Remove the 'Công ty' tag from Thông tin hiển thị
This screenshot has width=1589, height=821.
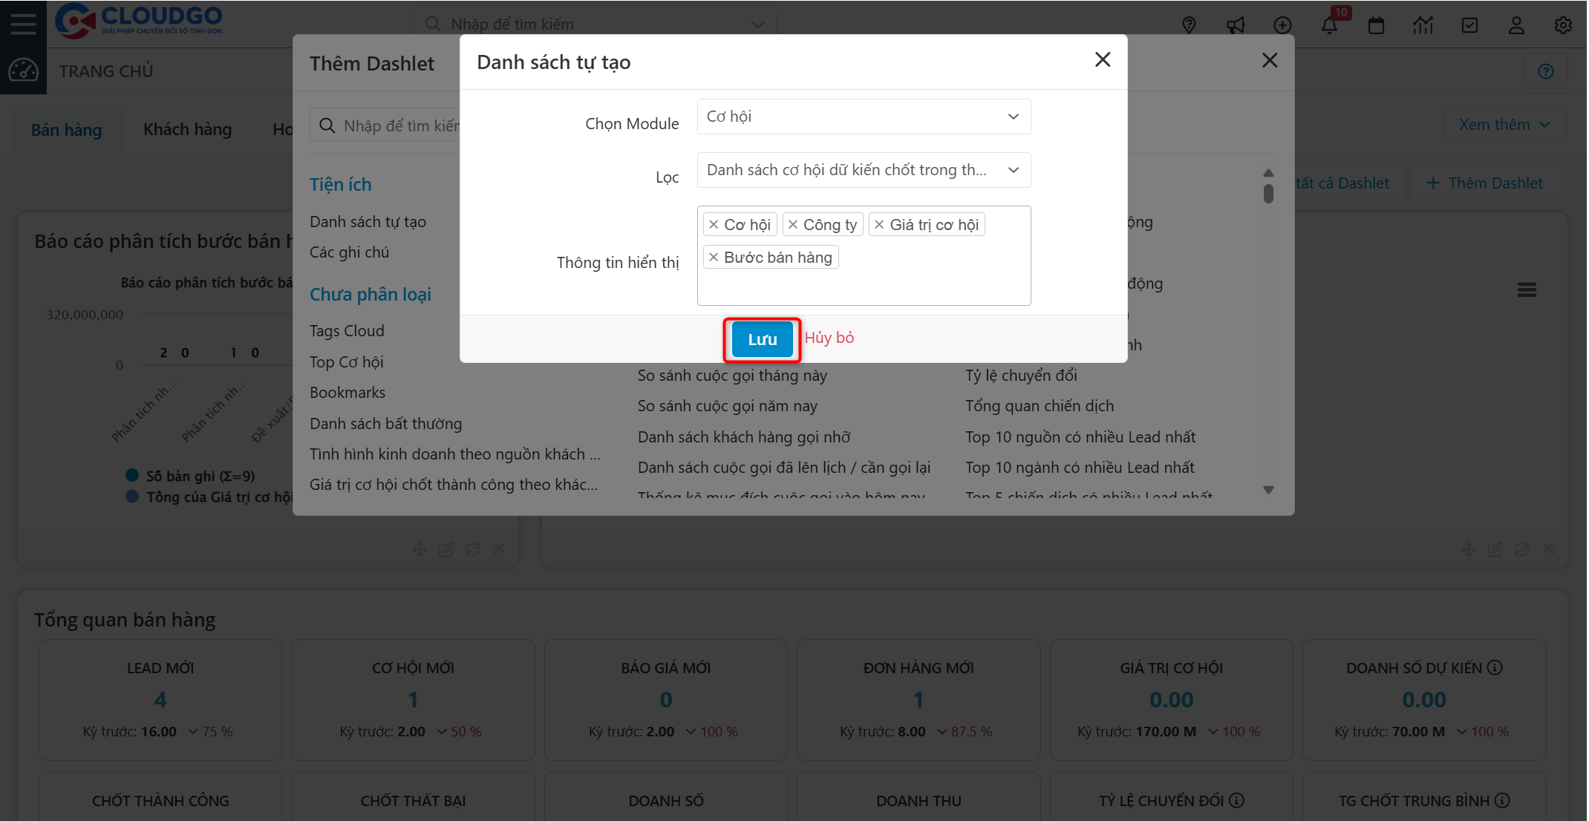point(794,223)
